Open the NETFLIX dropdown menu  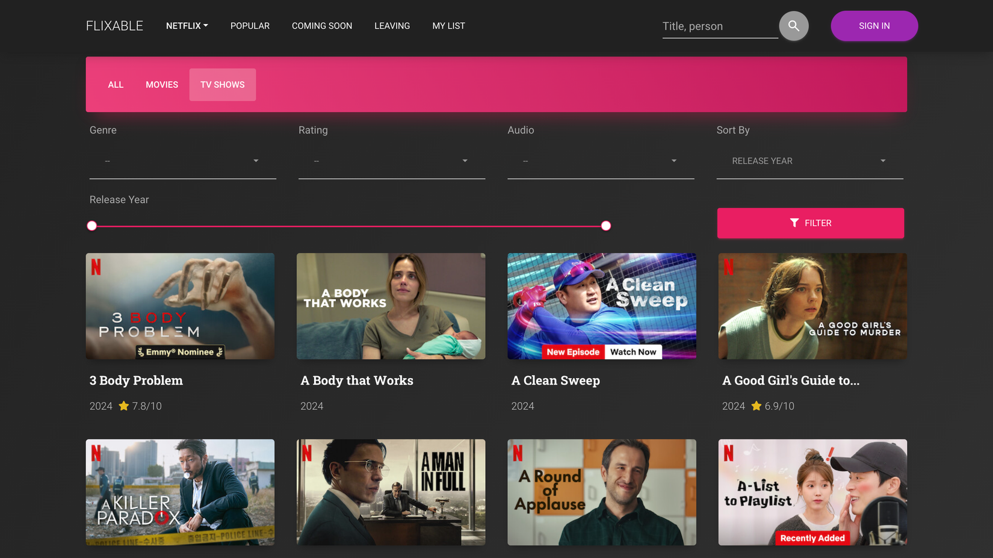pos(187,26)
